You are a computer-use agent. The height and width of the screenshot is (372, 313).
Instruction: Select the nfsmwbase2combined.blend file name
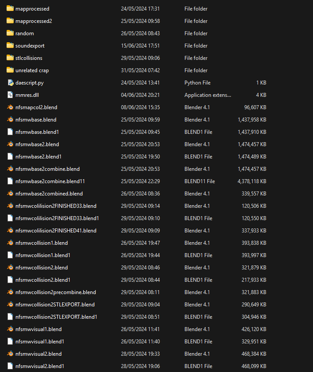pos(49,194)
